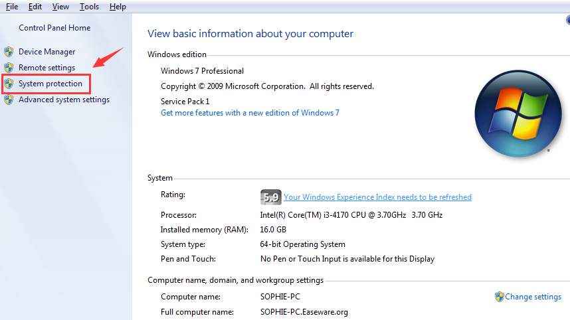Click the 5.9 Windows Experience Index badge
This screenshot has width=570, height=320.
tap(271, 197)
